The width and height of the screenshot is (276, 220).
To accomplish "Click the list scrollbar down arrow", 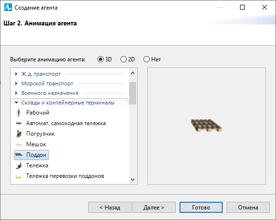I will click(x=132, y=180).
